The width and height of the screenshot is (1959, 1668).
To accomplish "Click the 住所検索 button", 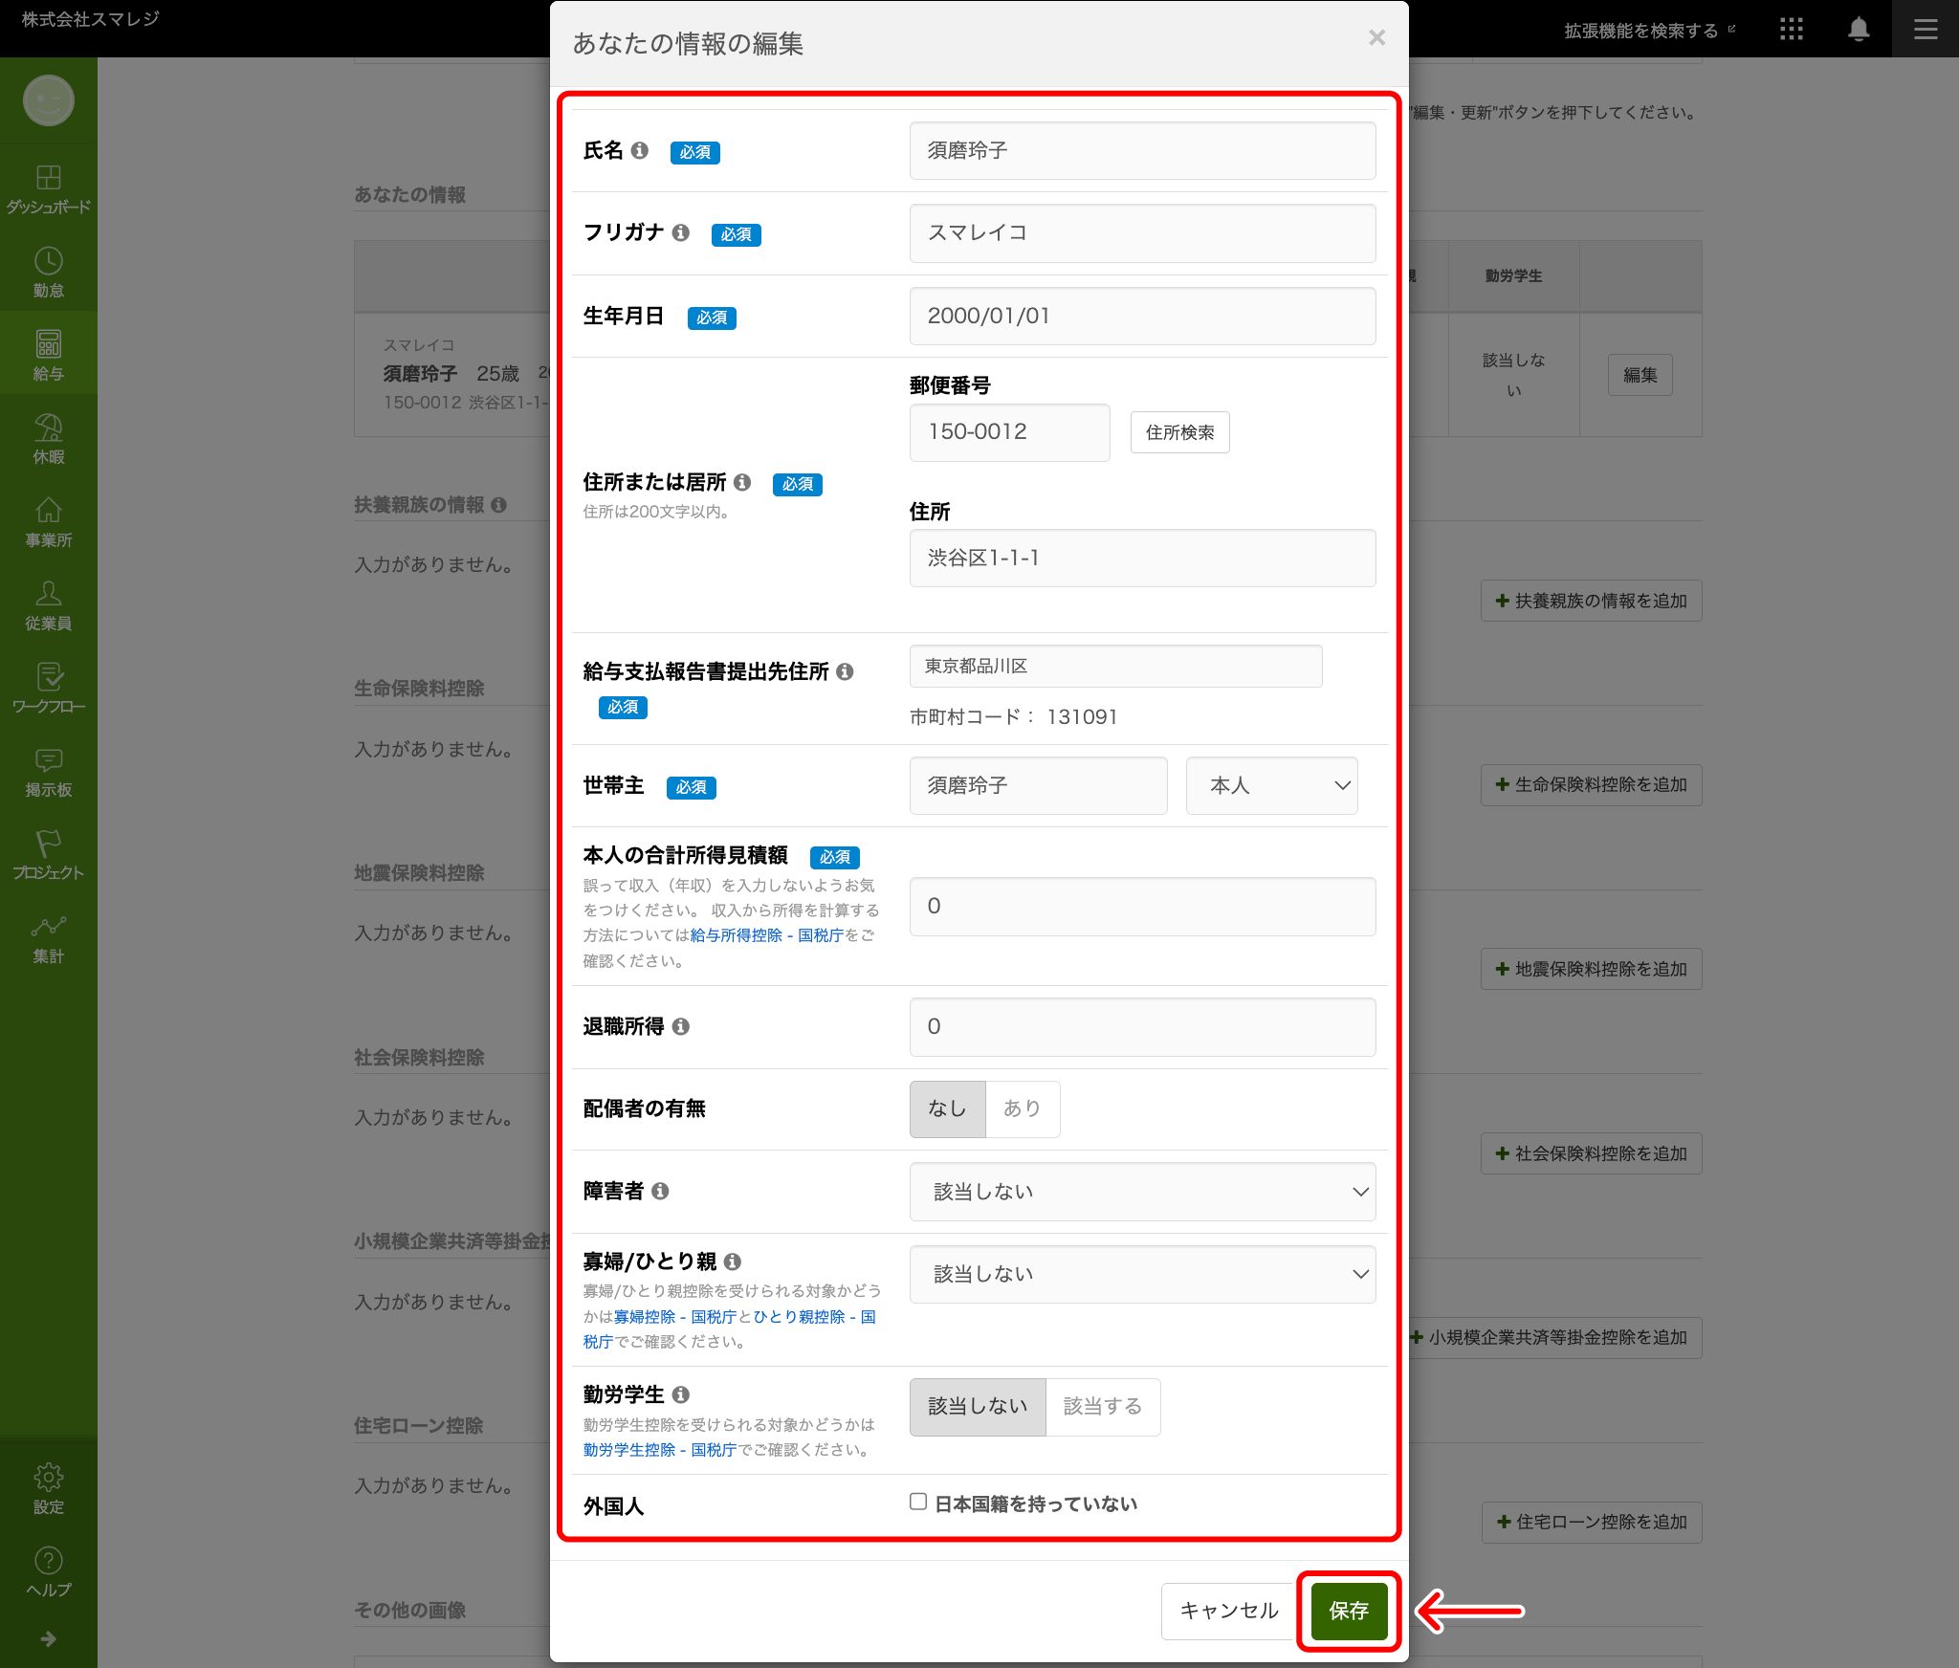I will click(x=1179, y=432).
